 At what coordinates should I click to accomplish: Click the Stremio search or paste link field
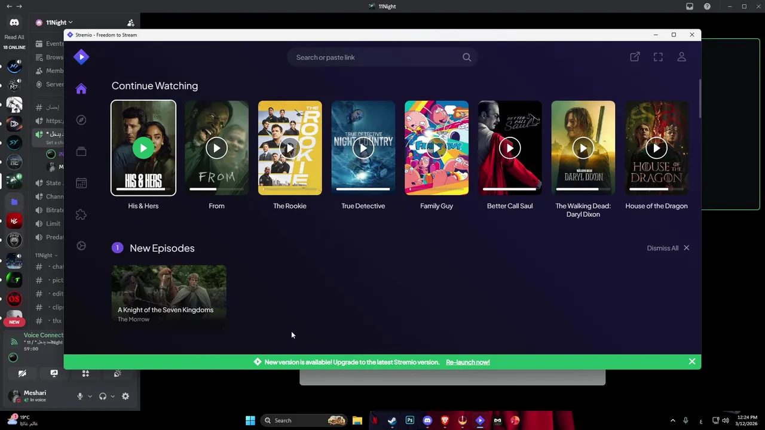382,57
